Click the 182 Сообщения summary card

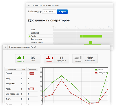coord(85,59)
